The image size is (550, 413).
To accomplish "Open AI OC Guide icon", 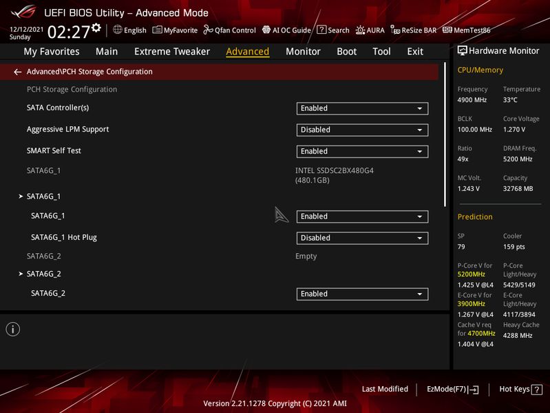I will point(266,30).
